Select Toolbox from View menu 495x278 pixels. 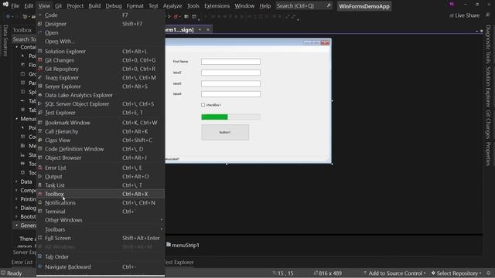[x=101, y=194]
